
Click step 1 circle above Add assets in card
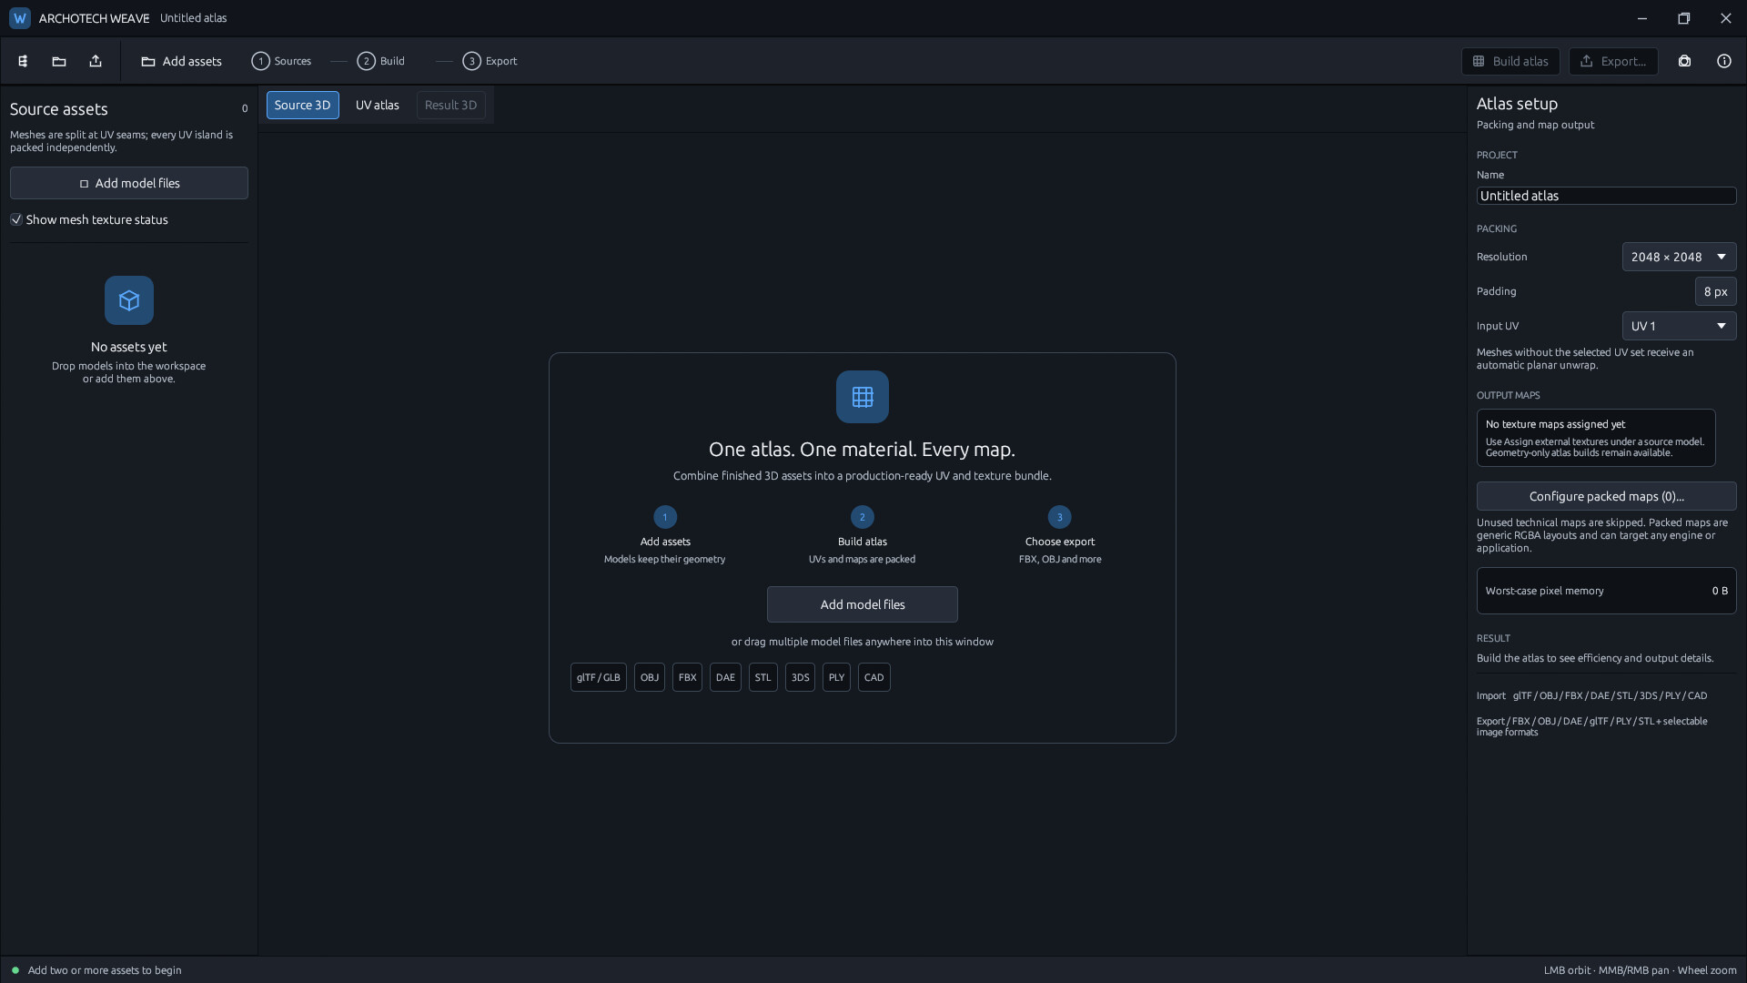[665, 517]
